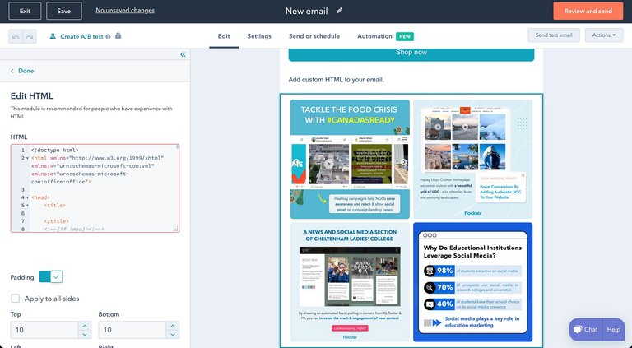Click the Exit button

pyautogui.click(x=25, y=11)
